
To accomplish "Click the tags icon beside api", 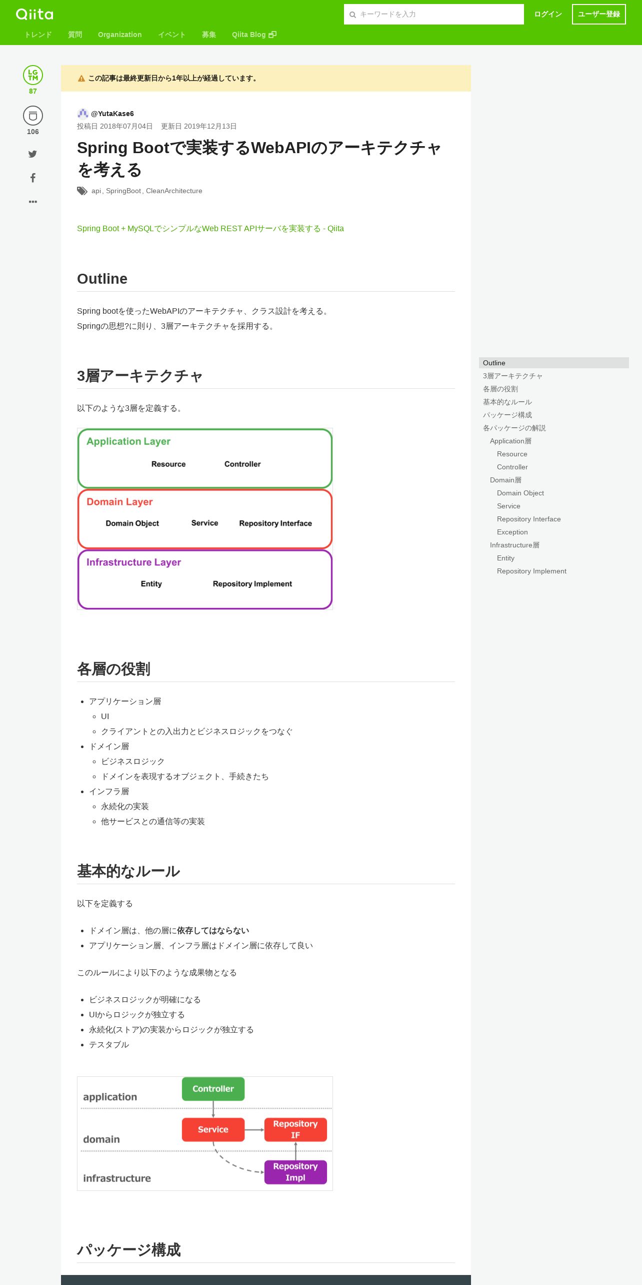I will pyautogui.click(x=82, y=191).
